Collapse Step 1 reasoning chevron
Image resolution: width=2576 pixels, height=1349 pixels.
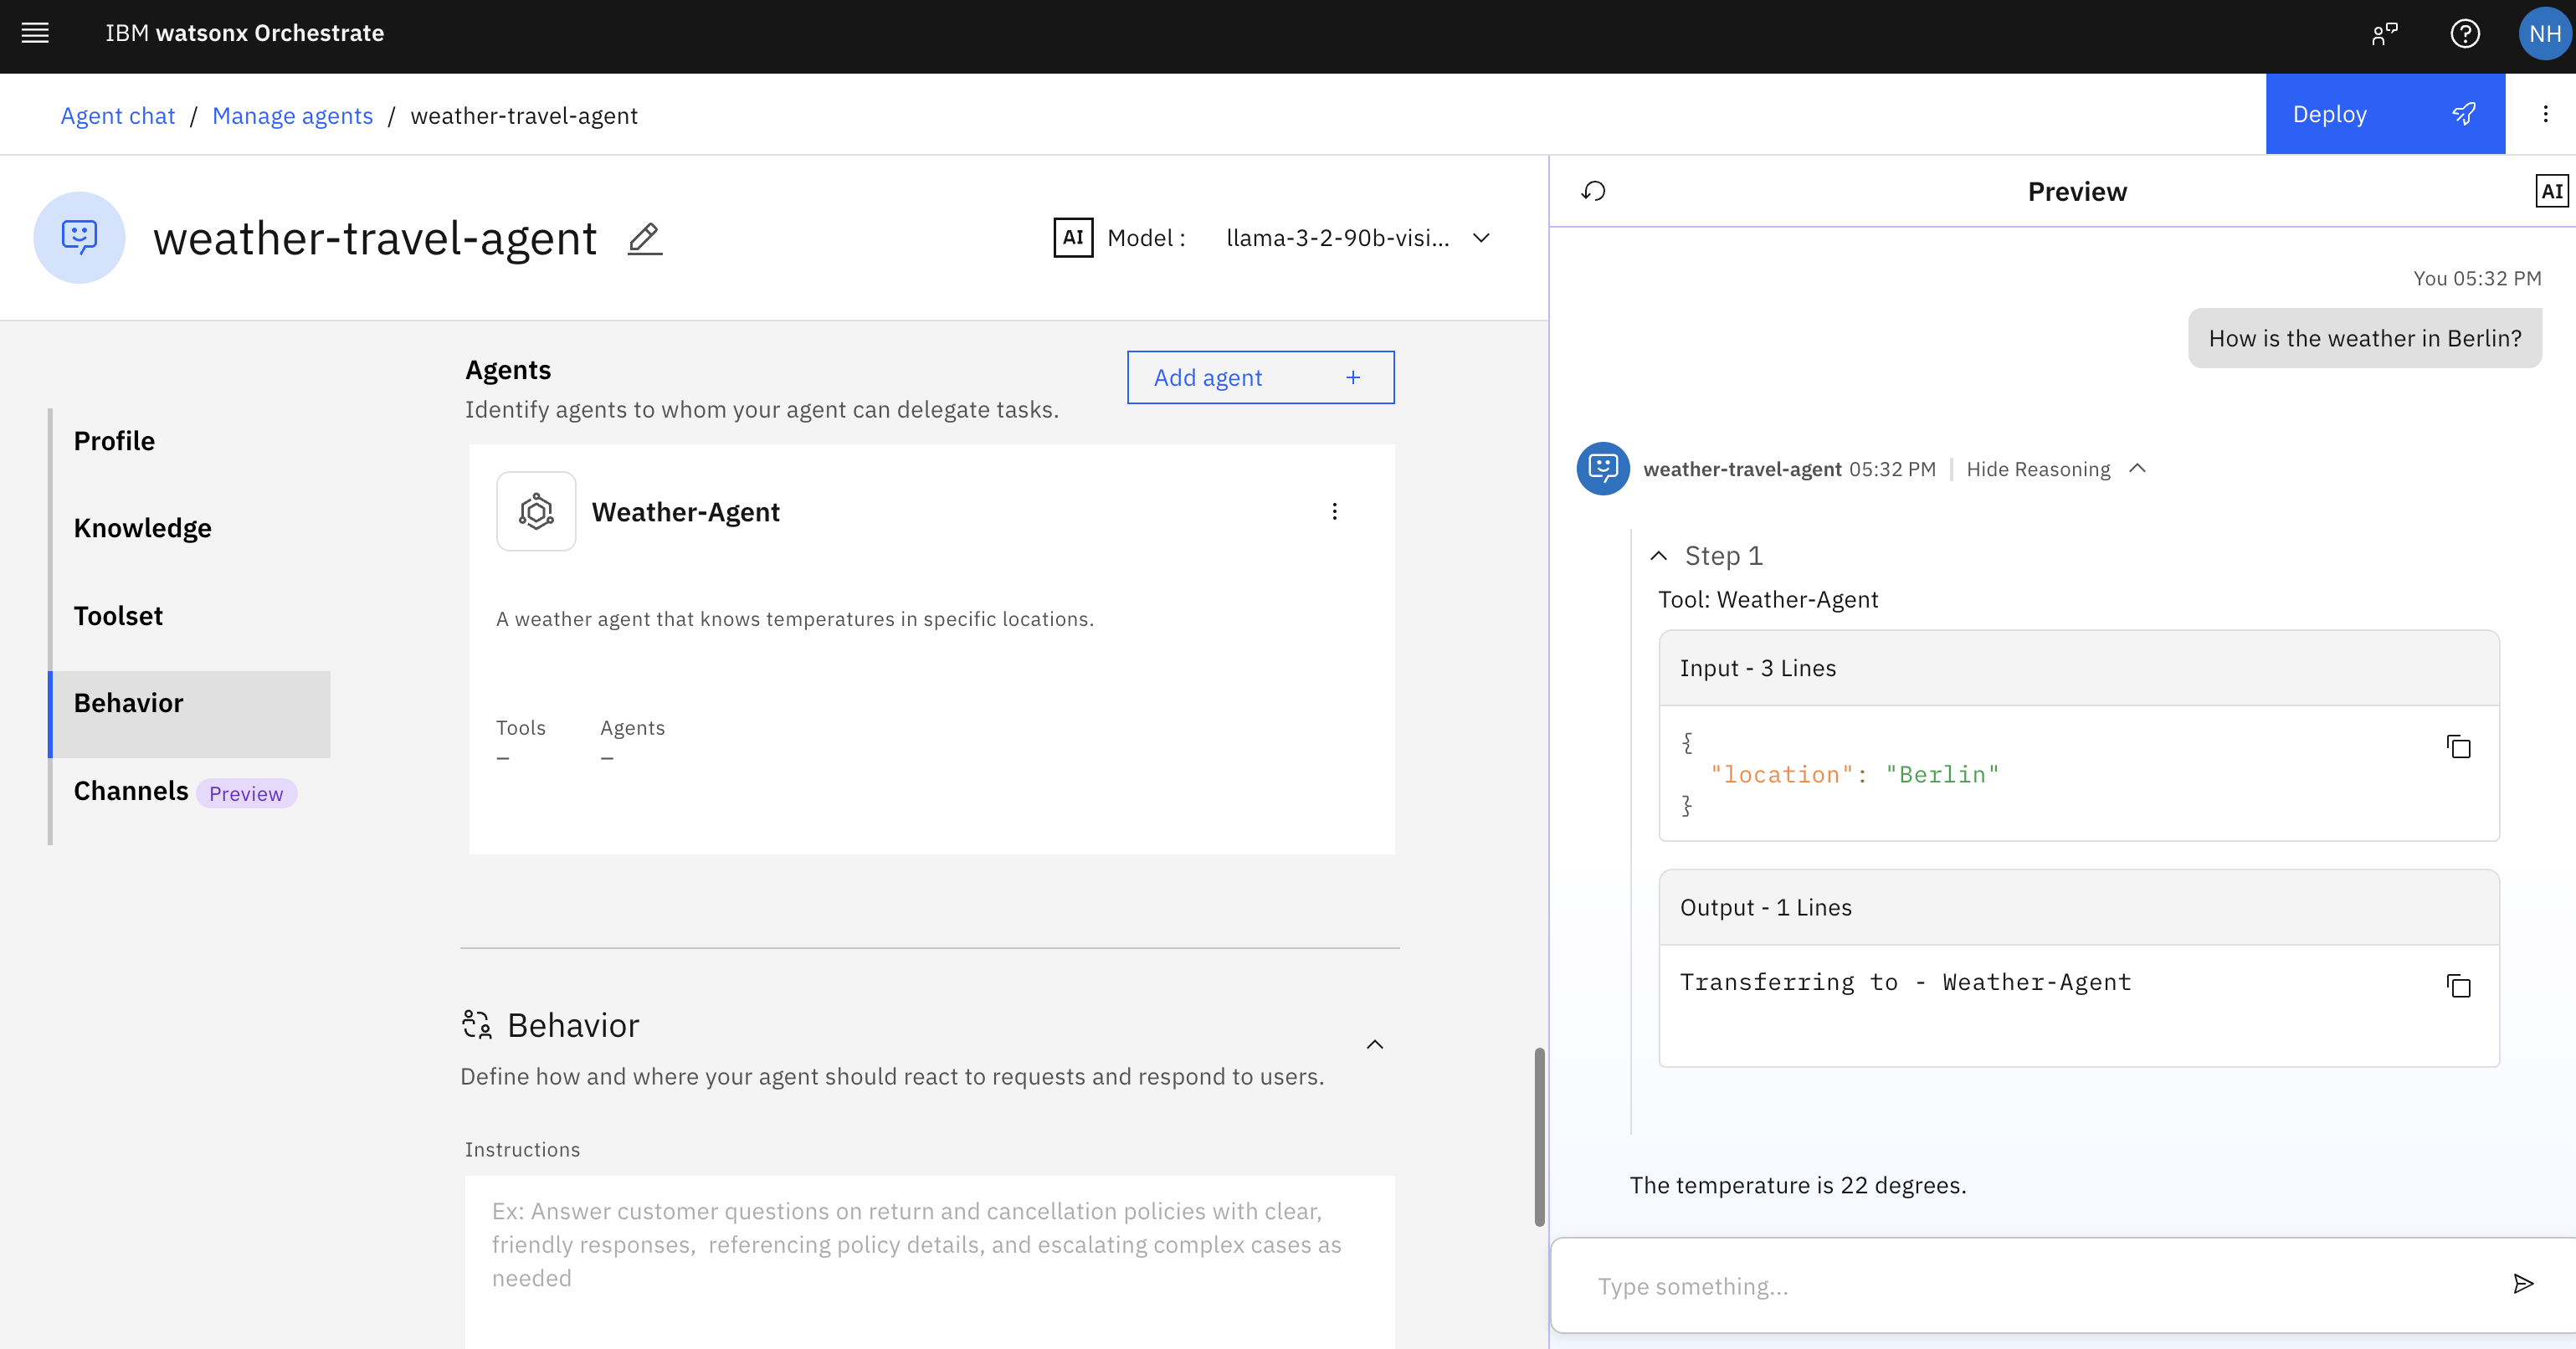1658,556
